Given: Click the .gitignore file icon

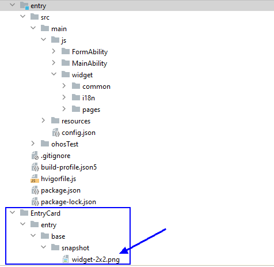Looking at the screenshot, I should [35, 156].
